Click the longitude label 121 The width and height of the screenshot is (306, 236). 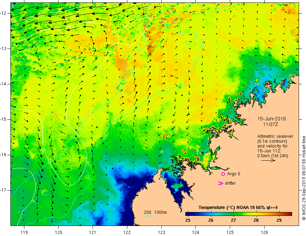tap(93, 232)
